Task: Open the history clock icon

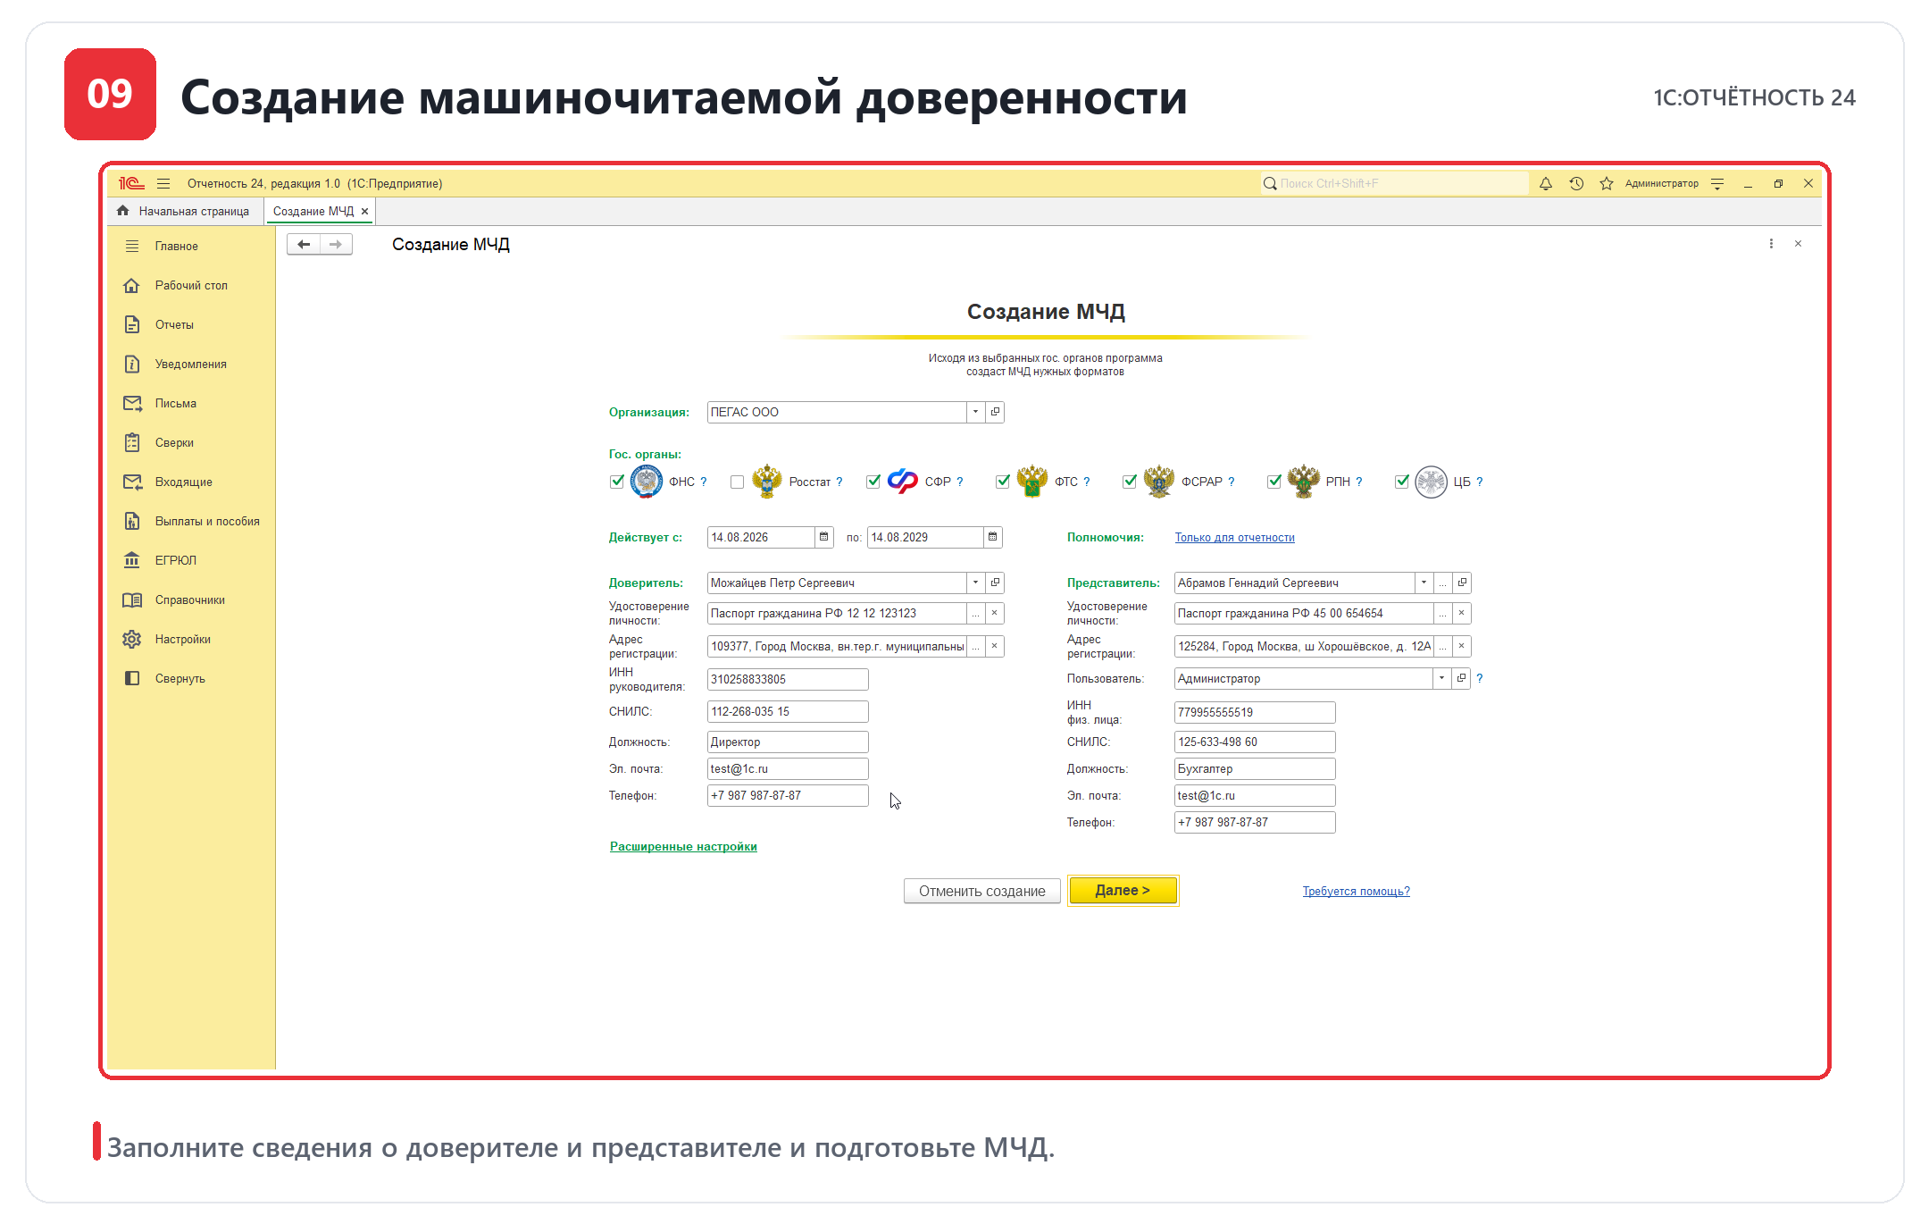Action: tap(1576, 183)
